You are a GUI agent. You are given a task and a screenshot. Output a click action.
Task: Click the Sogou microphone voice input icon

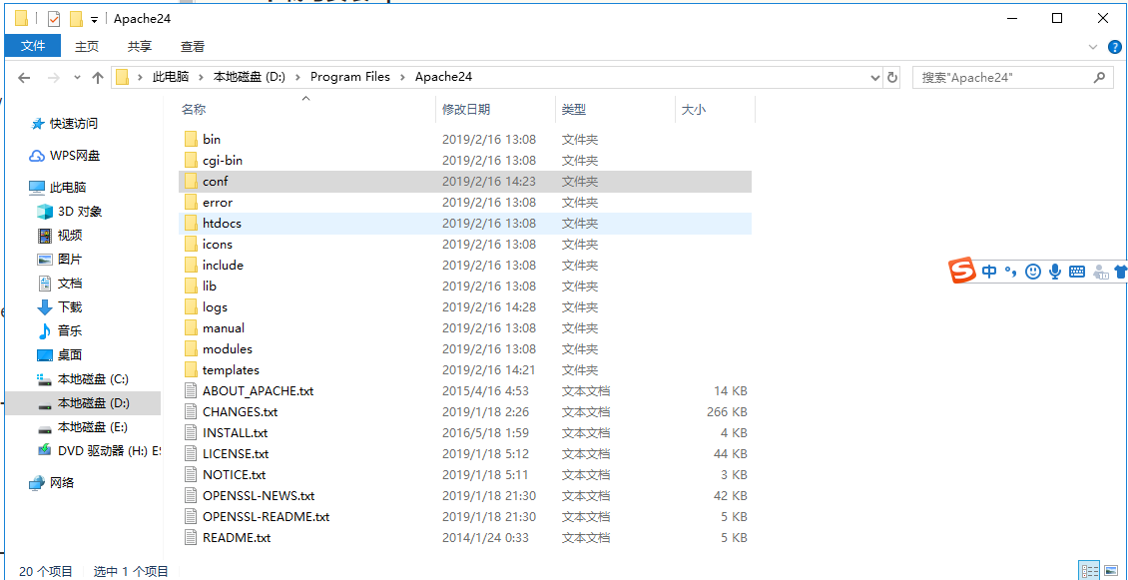point(1054,271)
